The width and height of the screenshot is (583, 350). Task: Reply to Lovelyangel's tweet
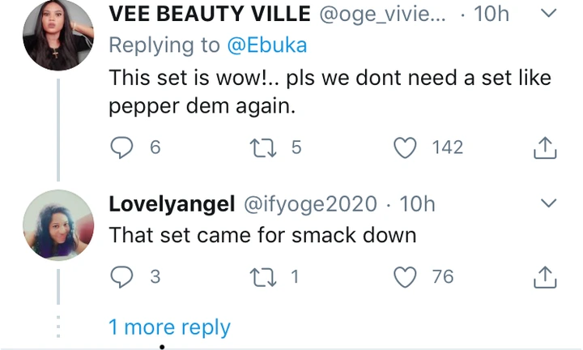point(121,277)
